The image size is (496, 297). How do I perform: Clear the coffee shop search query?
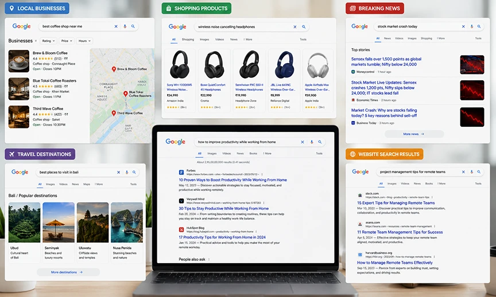(x=116, y=26)
